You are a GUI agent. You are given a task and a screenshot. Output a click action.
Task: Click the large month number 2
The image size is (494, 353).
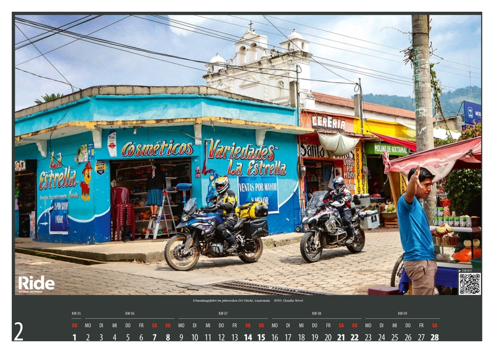(x=19, y=331)
